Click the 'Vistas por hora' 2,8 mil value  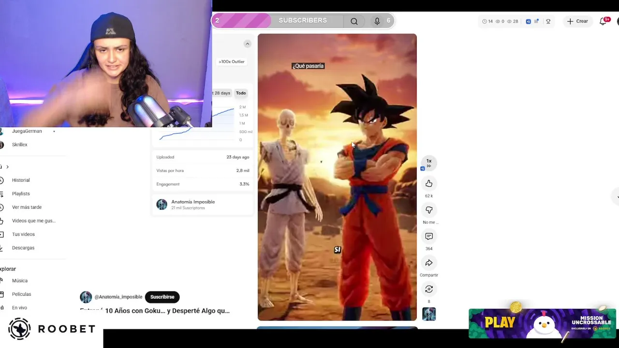click(243, 171)
